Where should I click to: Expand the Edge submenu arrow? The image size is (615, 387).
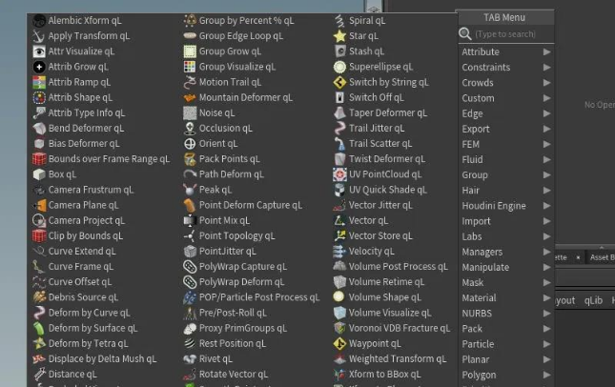546,113
